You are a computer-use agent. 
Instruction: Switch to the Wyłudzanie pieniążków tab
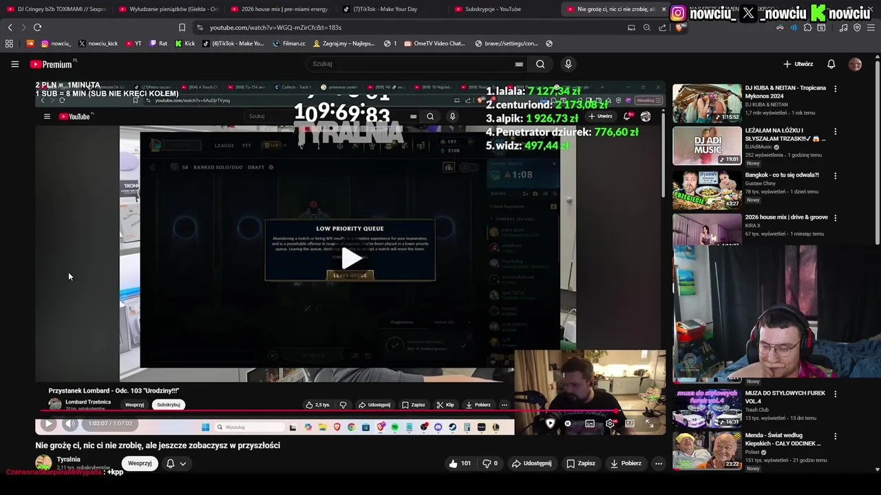click(169, 9)
